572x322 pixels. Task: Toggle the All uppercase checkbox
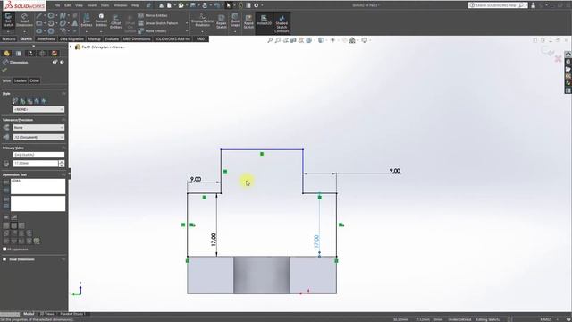tap(4, 250)
